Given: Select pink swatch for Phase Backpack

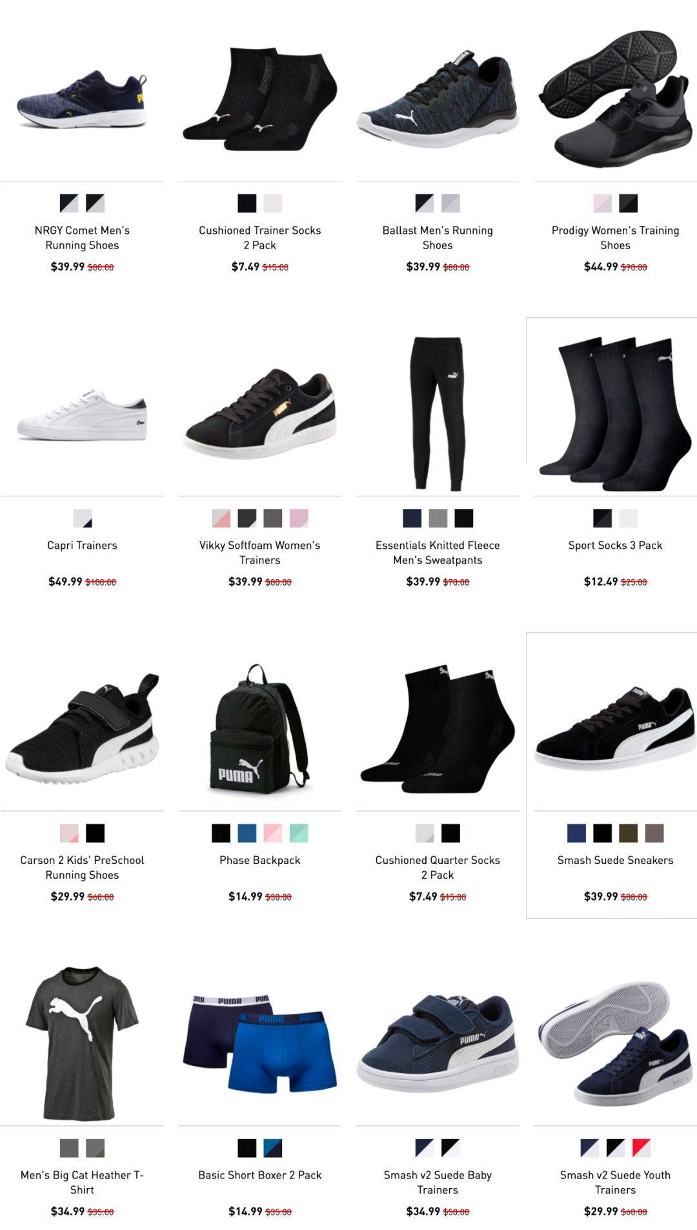Looking at the screenshot, I should (x=272, y=833).
